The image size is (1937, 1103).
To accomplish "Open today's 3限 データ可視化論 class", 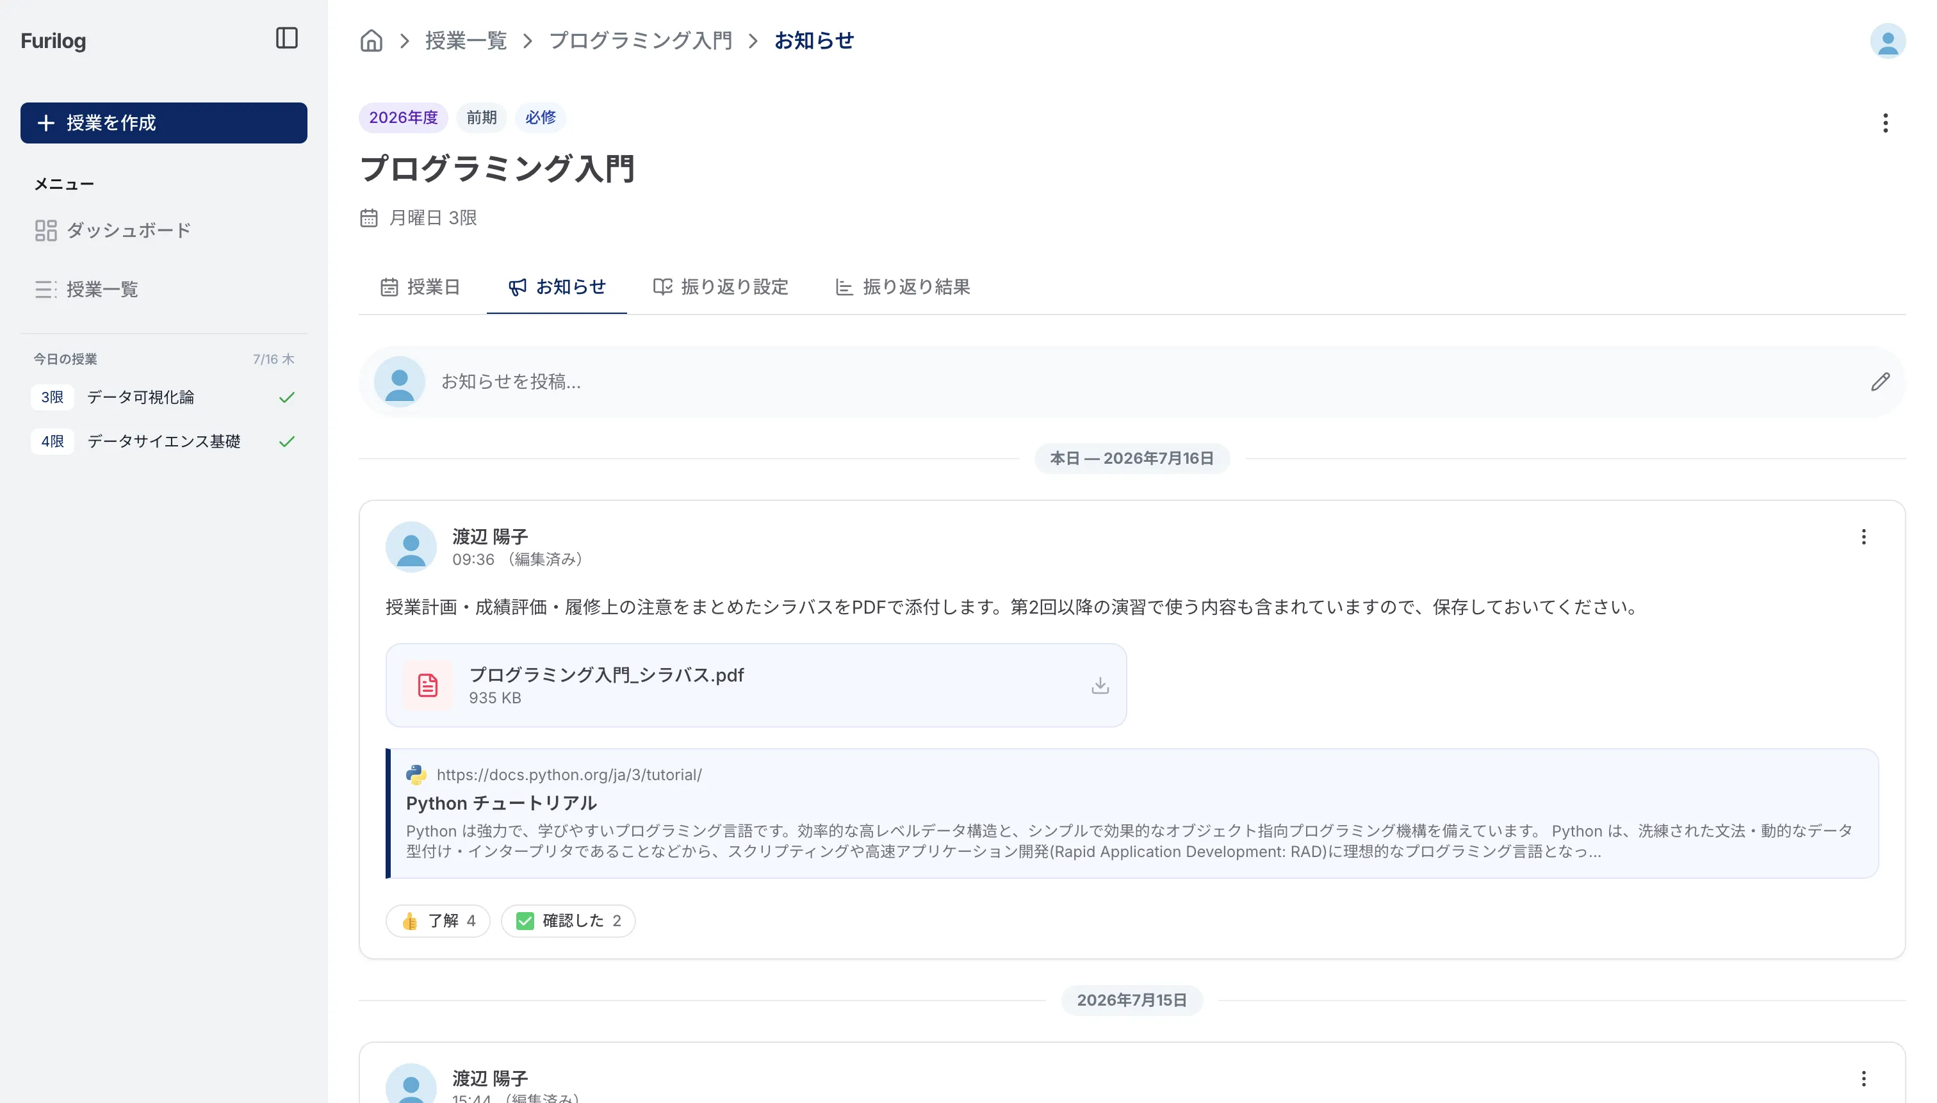I will (163, 397).
